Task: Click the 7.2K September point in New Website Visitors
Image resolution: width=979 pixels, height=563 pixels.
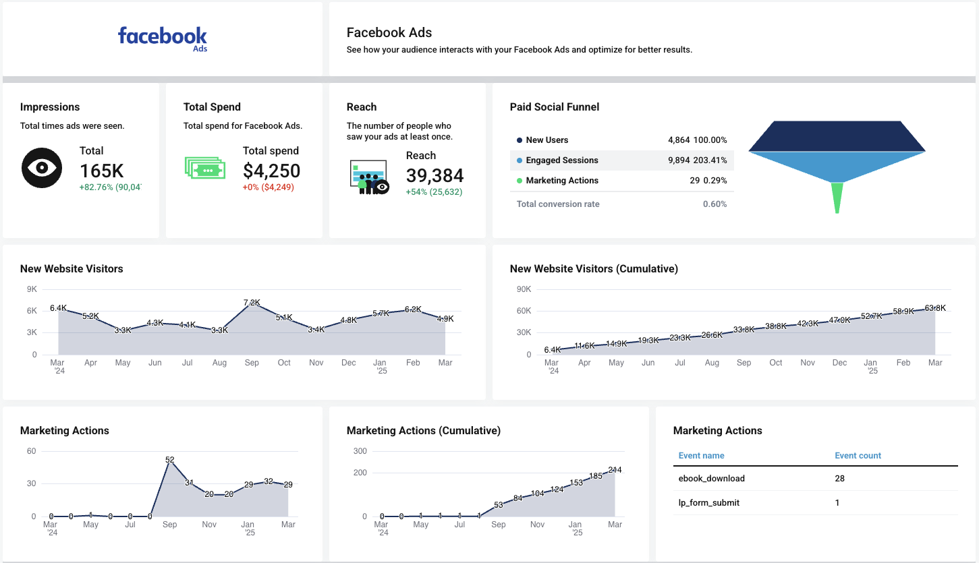Action: coord(252,303)
